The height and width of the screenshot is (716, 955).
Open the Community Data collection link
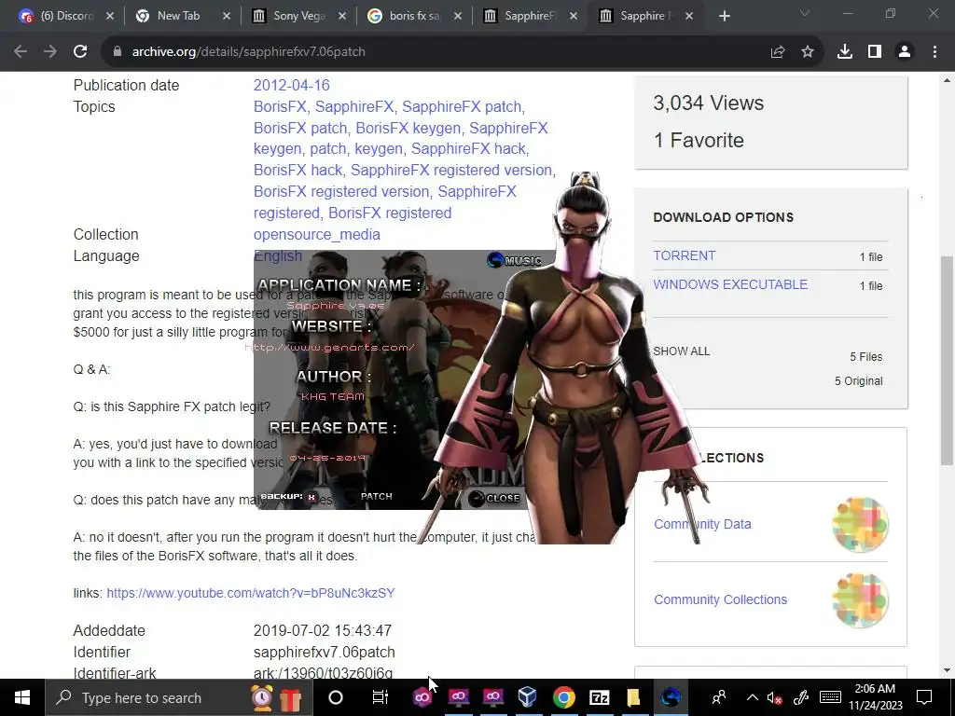tap(702, 524)
